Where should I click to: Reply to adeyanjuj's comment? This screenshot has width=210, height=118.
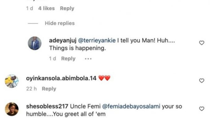[x=68, y=59]
